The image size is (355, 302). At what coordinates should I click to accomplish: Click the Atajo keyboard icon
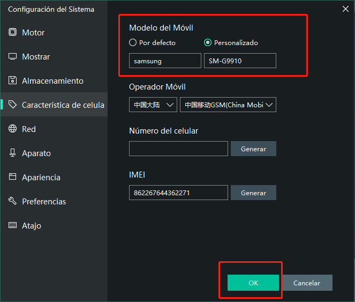[x=12, y=225]
